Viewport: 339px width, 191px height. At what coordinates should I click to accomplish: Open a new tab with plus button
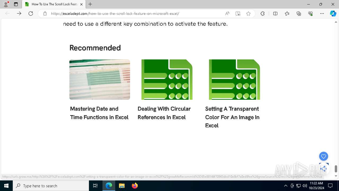tap(90, 4)
